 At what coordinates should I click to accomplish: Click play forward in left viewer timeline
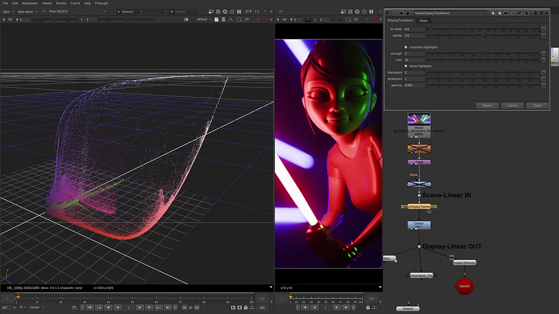click(140, 308)
